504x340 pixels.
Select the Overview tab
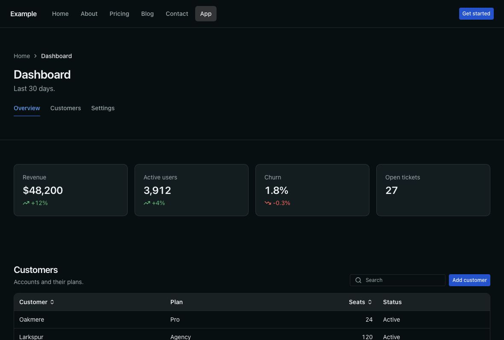point(26,108)
